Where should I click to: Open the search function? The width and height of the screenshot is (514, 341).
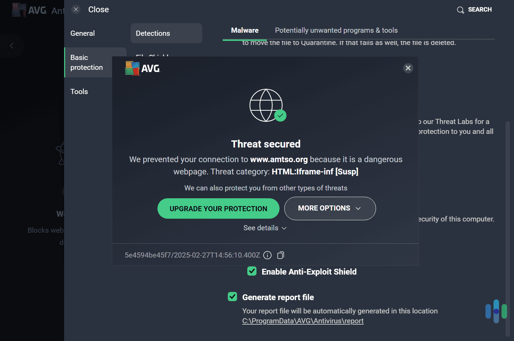pyautogui.click(x=474, y=9)
